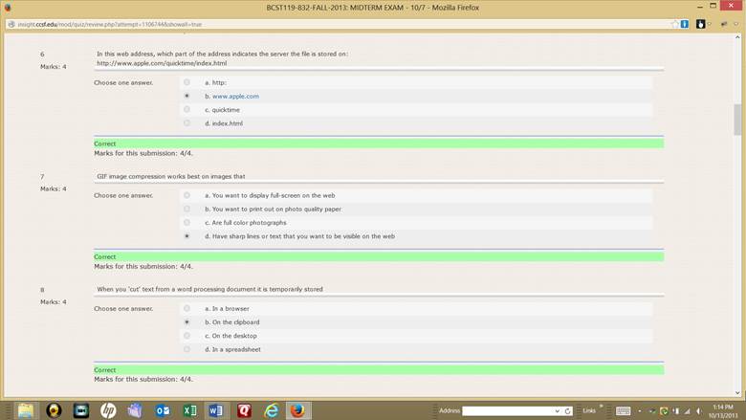The width and height of the screenshot is (746, 420).
Task: Click the taskbar clock showing 1:14 PM
Action: (722, 410)
